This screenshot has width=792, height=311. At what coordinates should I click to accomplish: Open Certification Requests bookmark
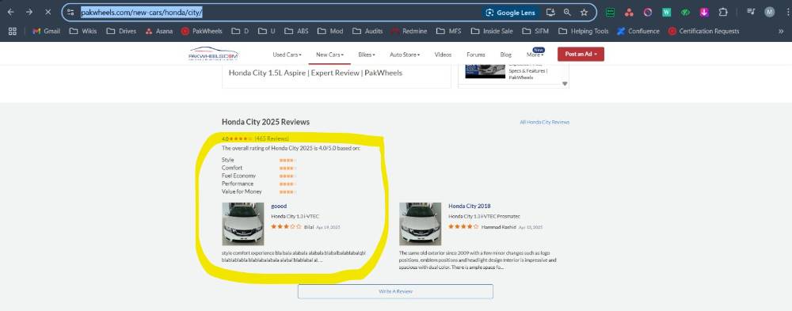704,31
